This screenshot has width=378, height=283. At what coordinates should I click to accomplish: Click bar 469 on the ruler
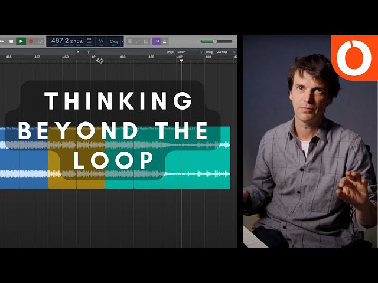coord(208,57)
